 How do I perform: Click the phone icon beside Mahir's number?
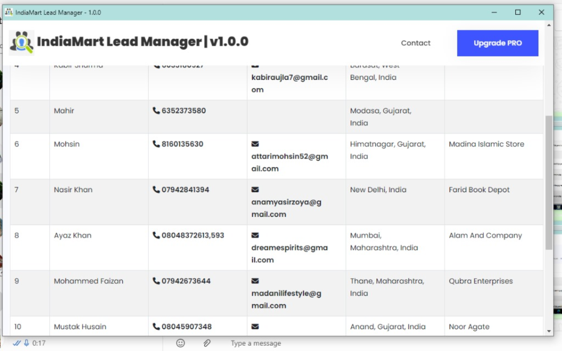157,111
